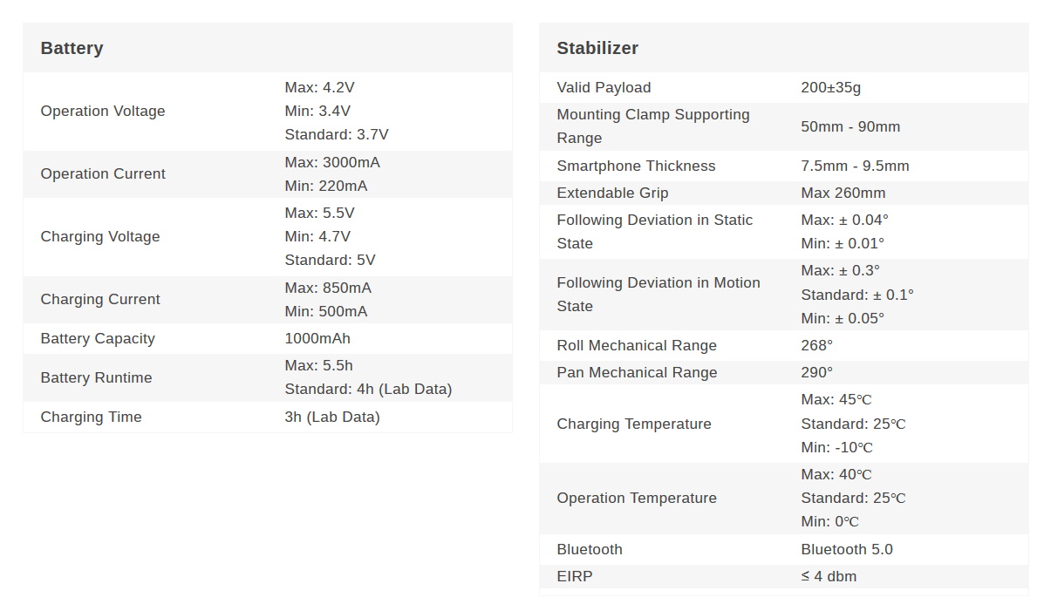Image resolution: width=1044 pixels, height=604 pixels.
Task: Click the Battery section heading
Action: (x=72, y=48)
